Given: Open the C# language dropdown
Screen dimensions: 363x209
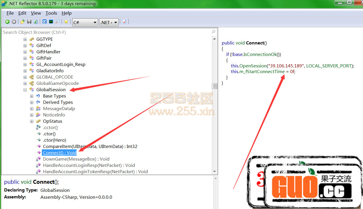Looking at the screenshot, I should 85,22.
